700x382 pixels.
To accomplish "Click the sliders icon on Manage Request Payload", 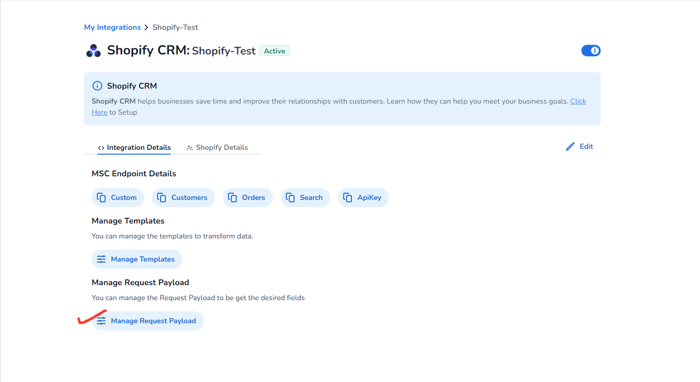I will pos(101,321).
